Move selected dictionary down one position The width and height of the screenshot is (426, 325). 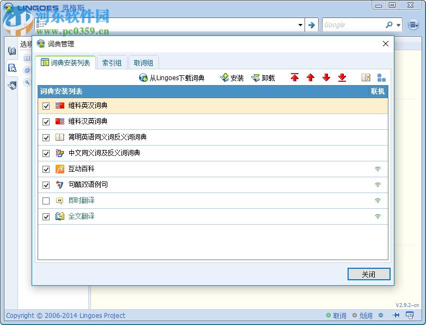[326, 78]
